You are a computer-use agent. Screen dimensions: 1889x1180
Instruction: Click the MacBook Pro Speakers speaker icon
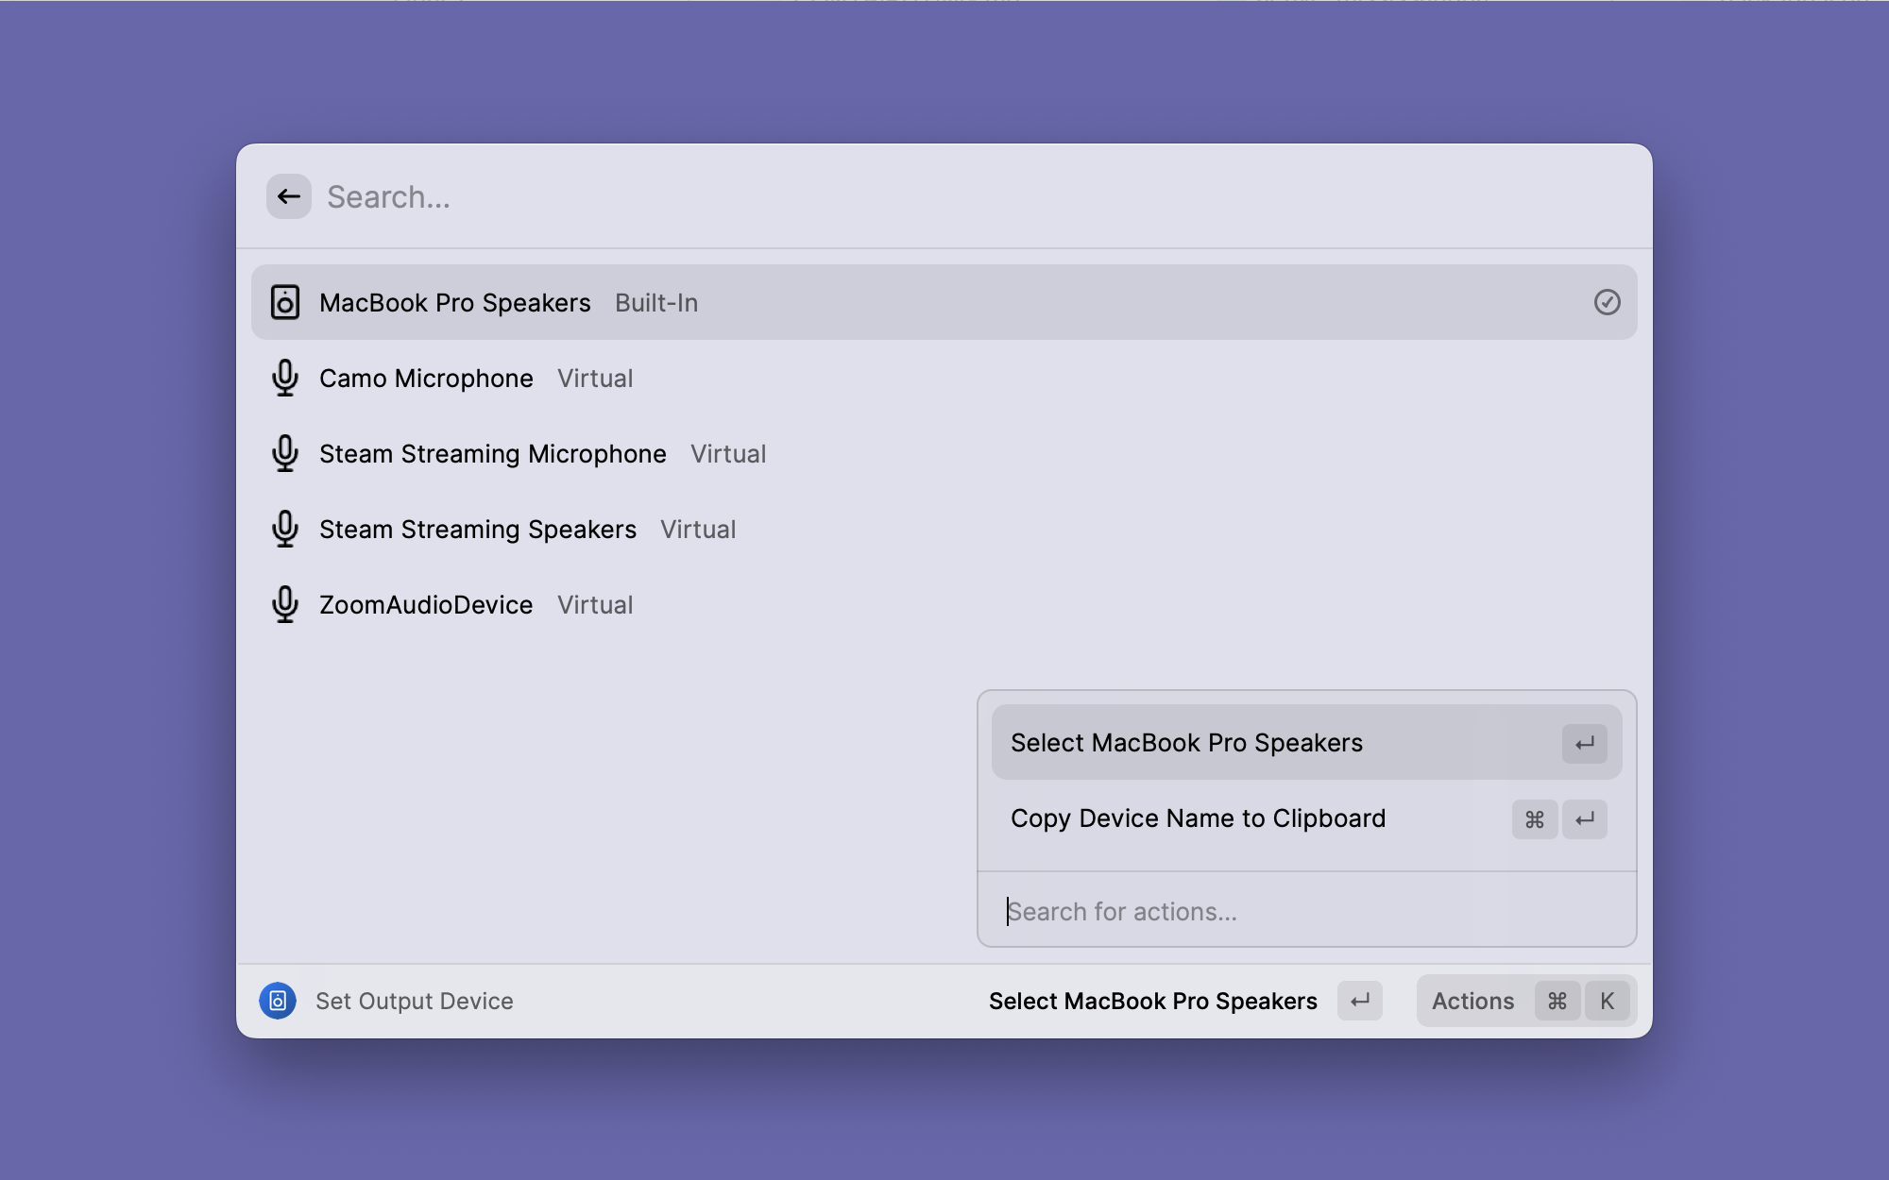(x=284, y=302)
